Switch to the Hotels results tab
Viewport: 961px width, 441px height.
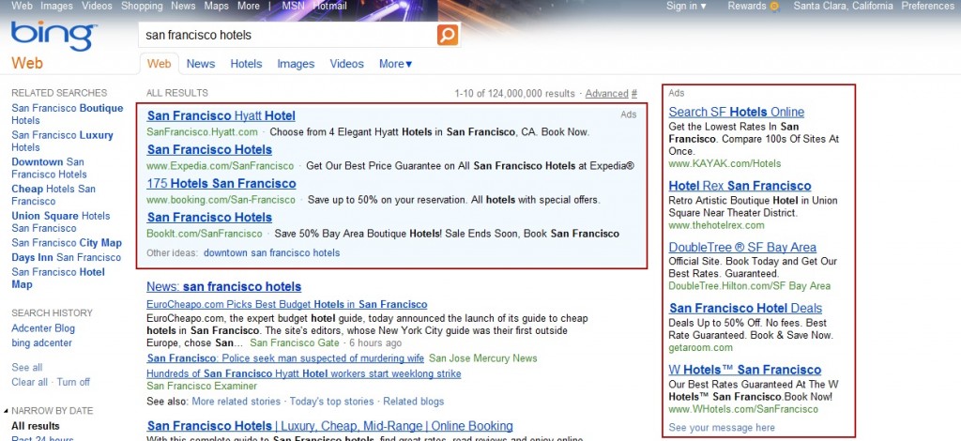coord(246,64)
